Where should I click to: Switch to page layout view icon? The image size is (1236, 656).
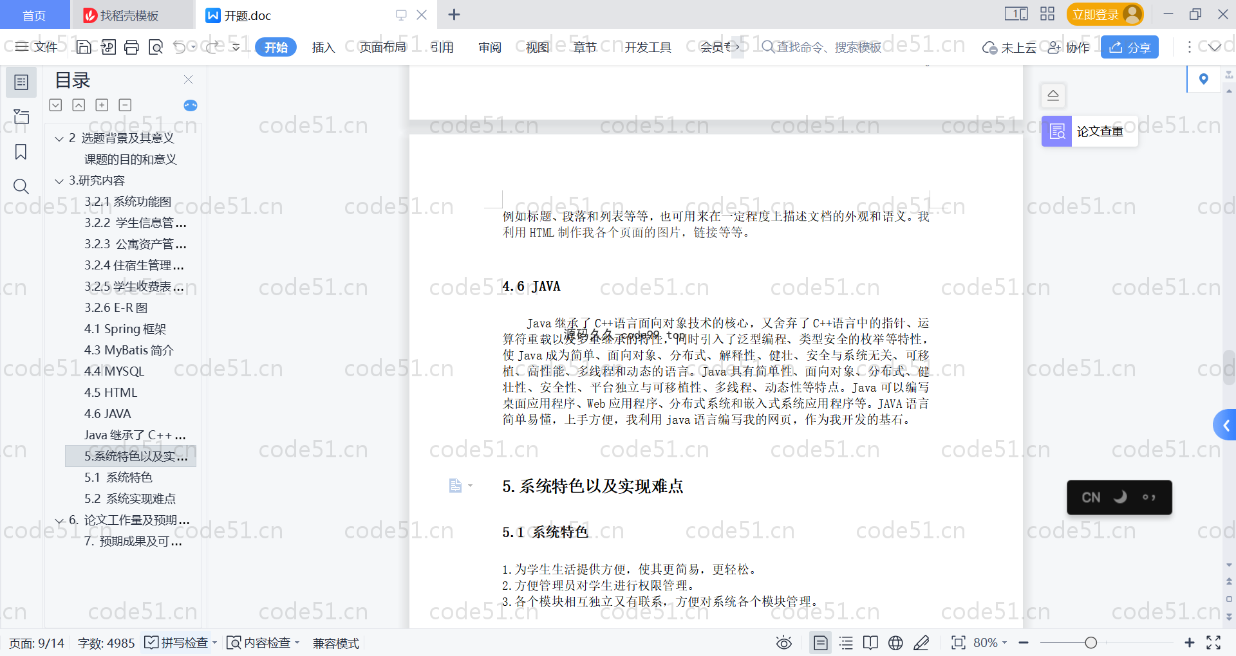[821, 642]
